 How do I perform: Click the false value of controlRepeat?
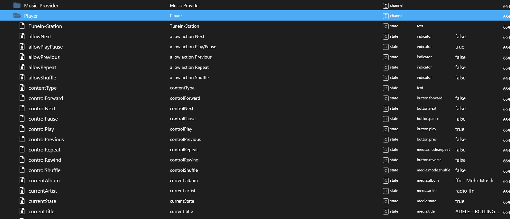[460, 150]
